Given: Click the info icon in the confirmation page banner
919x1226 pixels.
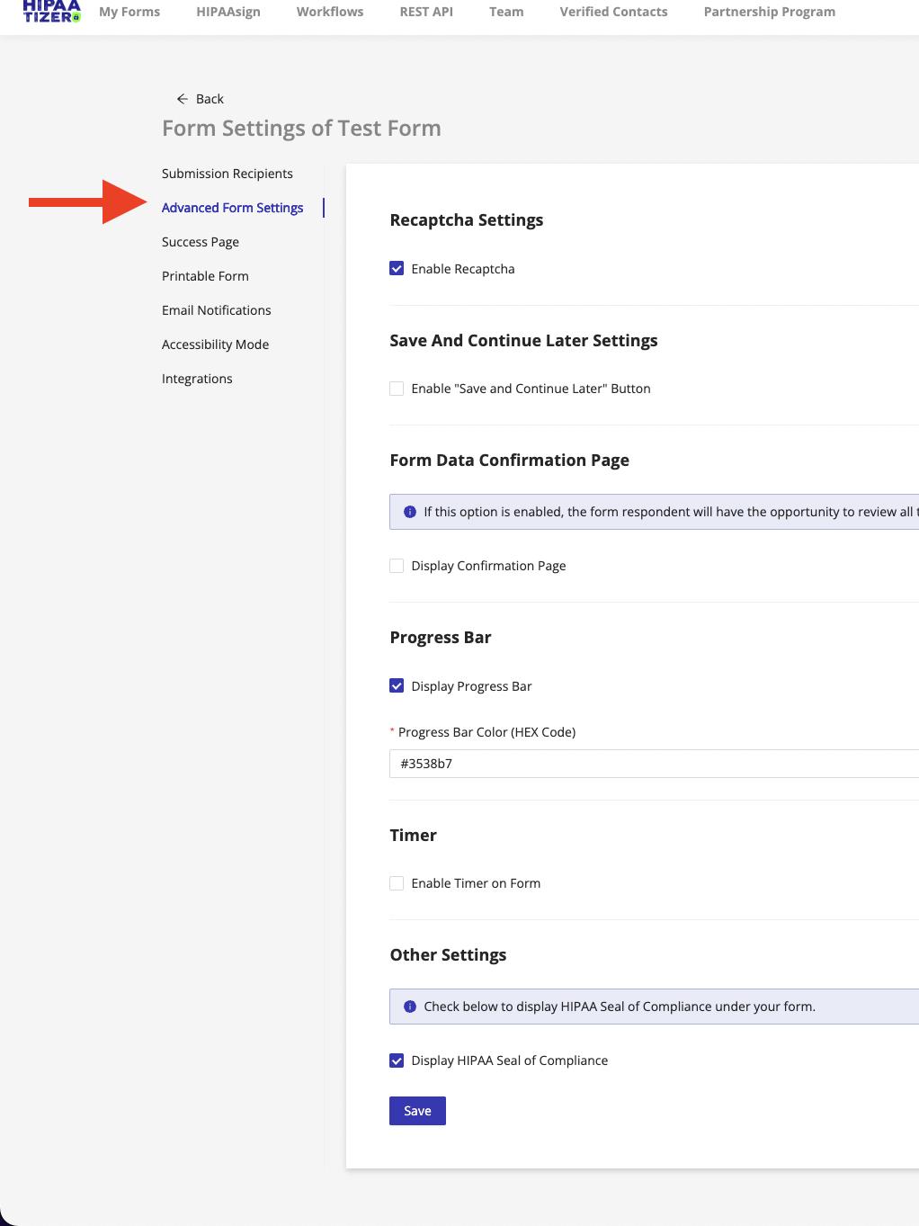Looking at the screenshot, I should (410, 511).
